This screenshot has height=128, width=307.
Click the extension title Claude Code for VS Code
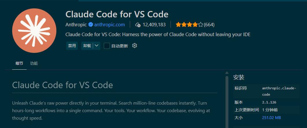pos(117,14)
